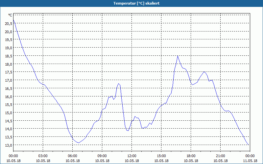
Task: Click the 15,0 temperature axis value
Action: [9, 113]
